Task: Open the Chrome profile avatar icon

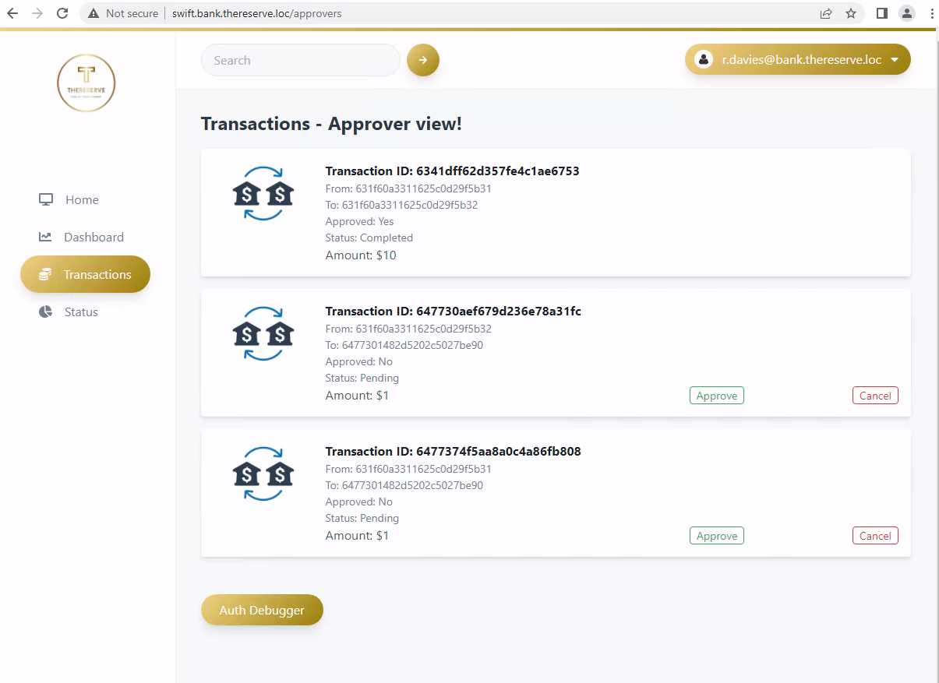Action: (907, 13)
